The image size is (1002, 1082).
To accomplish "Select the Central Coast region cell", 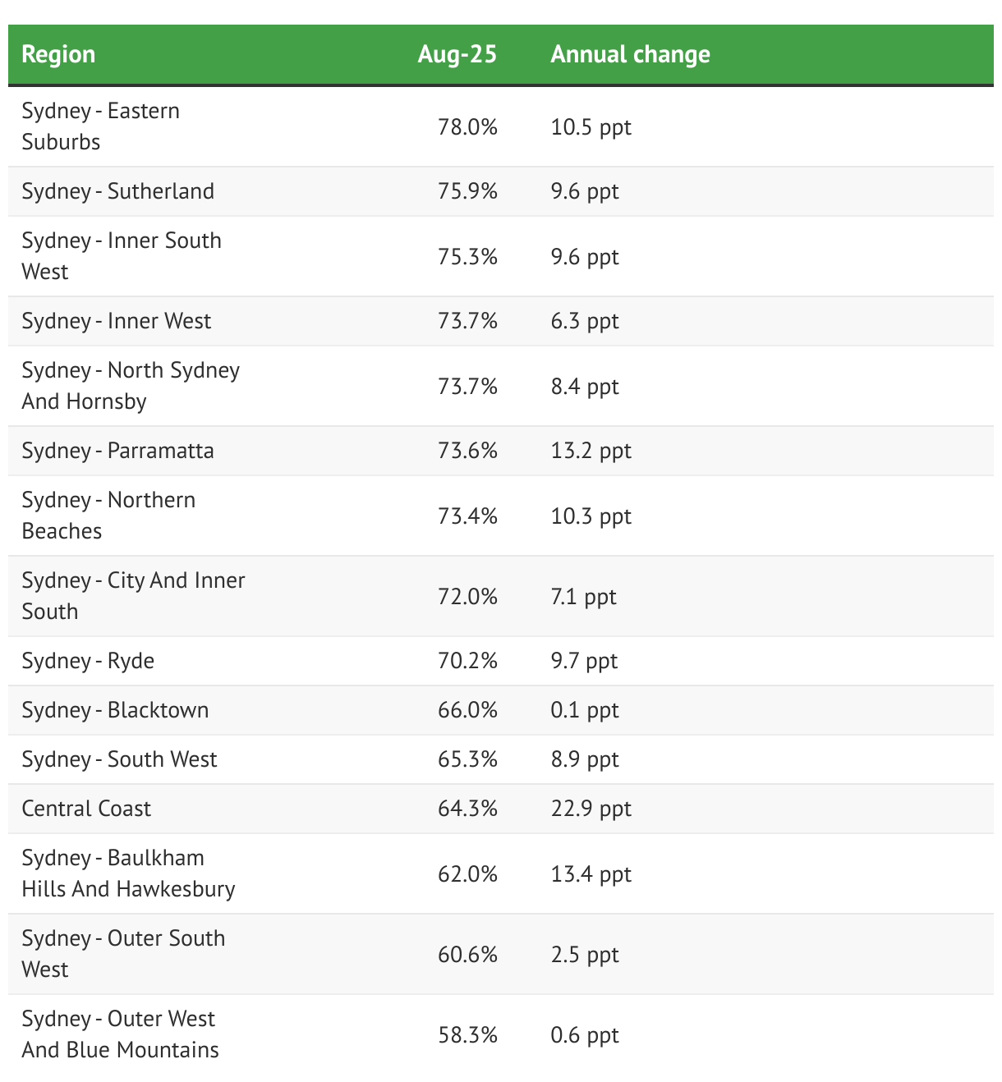I will pos(86,809).
